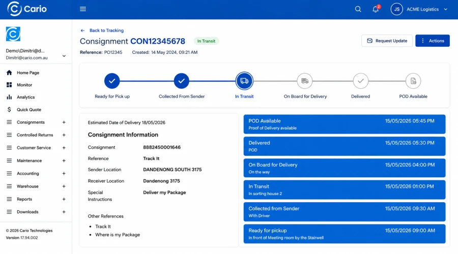
Task: Expand Warehouse with plus icon
Action: pos(64,186)
